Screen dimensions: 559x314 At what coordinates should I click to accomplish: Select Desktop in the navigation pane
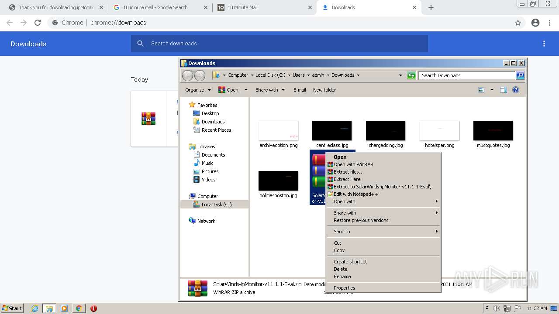click(210, 113)
